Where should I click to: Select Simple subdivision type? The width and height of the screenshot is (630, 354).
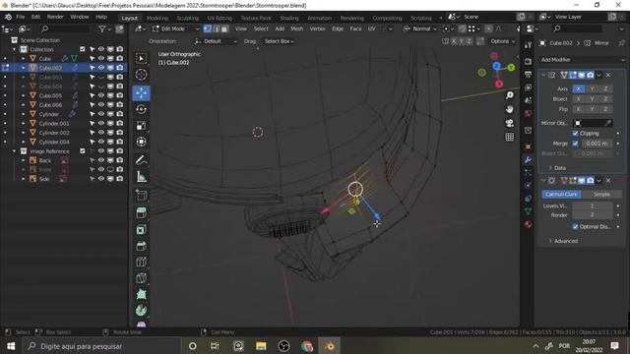(601, 195)
